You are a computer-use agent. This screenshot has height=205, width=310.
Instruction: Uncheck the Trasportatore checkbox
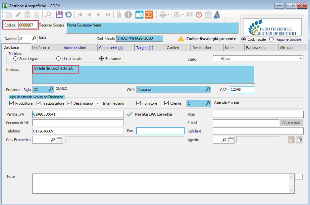coord(38,103)
